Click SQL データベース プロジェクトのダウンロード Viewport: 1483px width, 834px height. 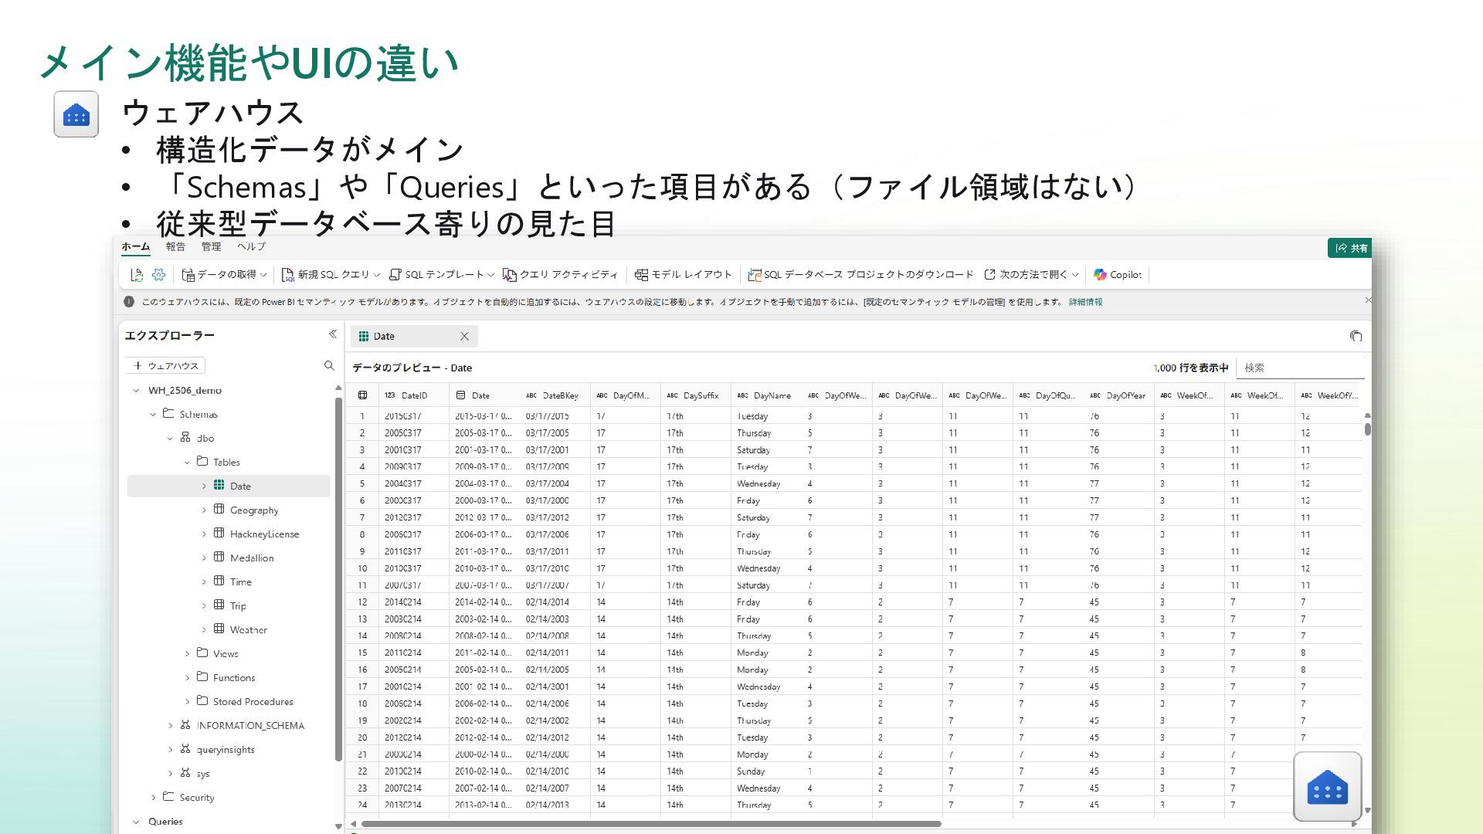click(x=860, y=275)
